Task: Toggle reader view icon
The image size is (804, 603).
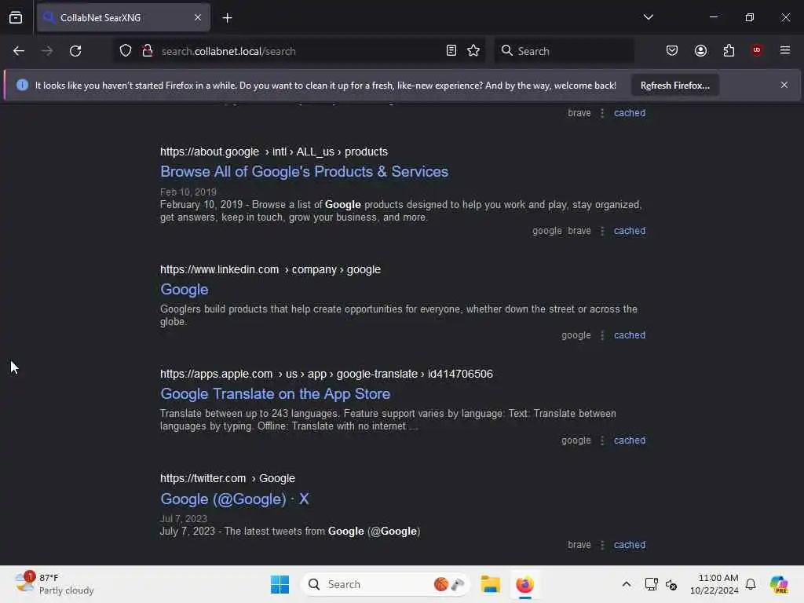Action: point(451,51)
